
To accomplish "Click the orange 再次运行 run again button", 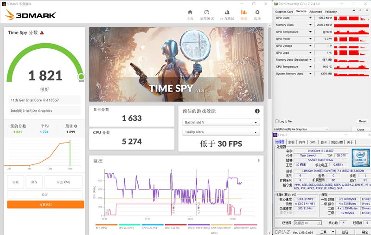I will pyautogui.click(x=45, y=204).
